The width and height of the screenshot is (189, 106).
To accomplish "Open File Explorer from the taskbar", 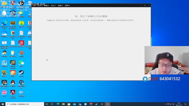I will 63,104.
